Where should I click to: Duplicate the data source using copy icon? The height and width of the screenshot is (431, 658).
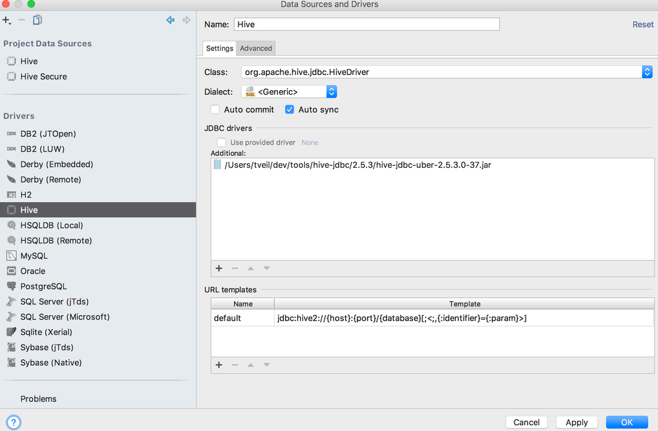coord(37,20)
